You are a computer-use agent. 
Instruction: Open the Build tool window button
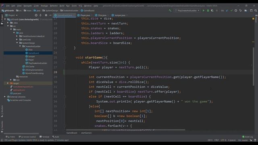coord(56,137)
